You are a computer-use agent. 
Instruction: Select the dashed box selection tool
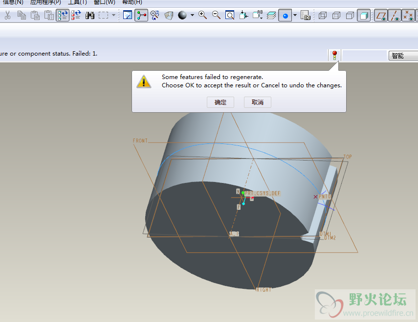(104, 15)
